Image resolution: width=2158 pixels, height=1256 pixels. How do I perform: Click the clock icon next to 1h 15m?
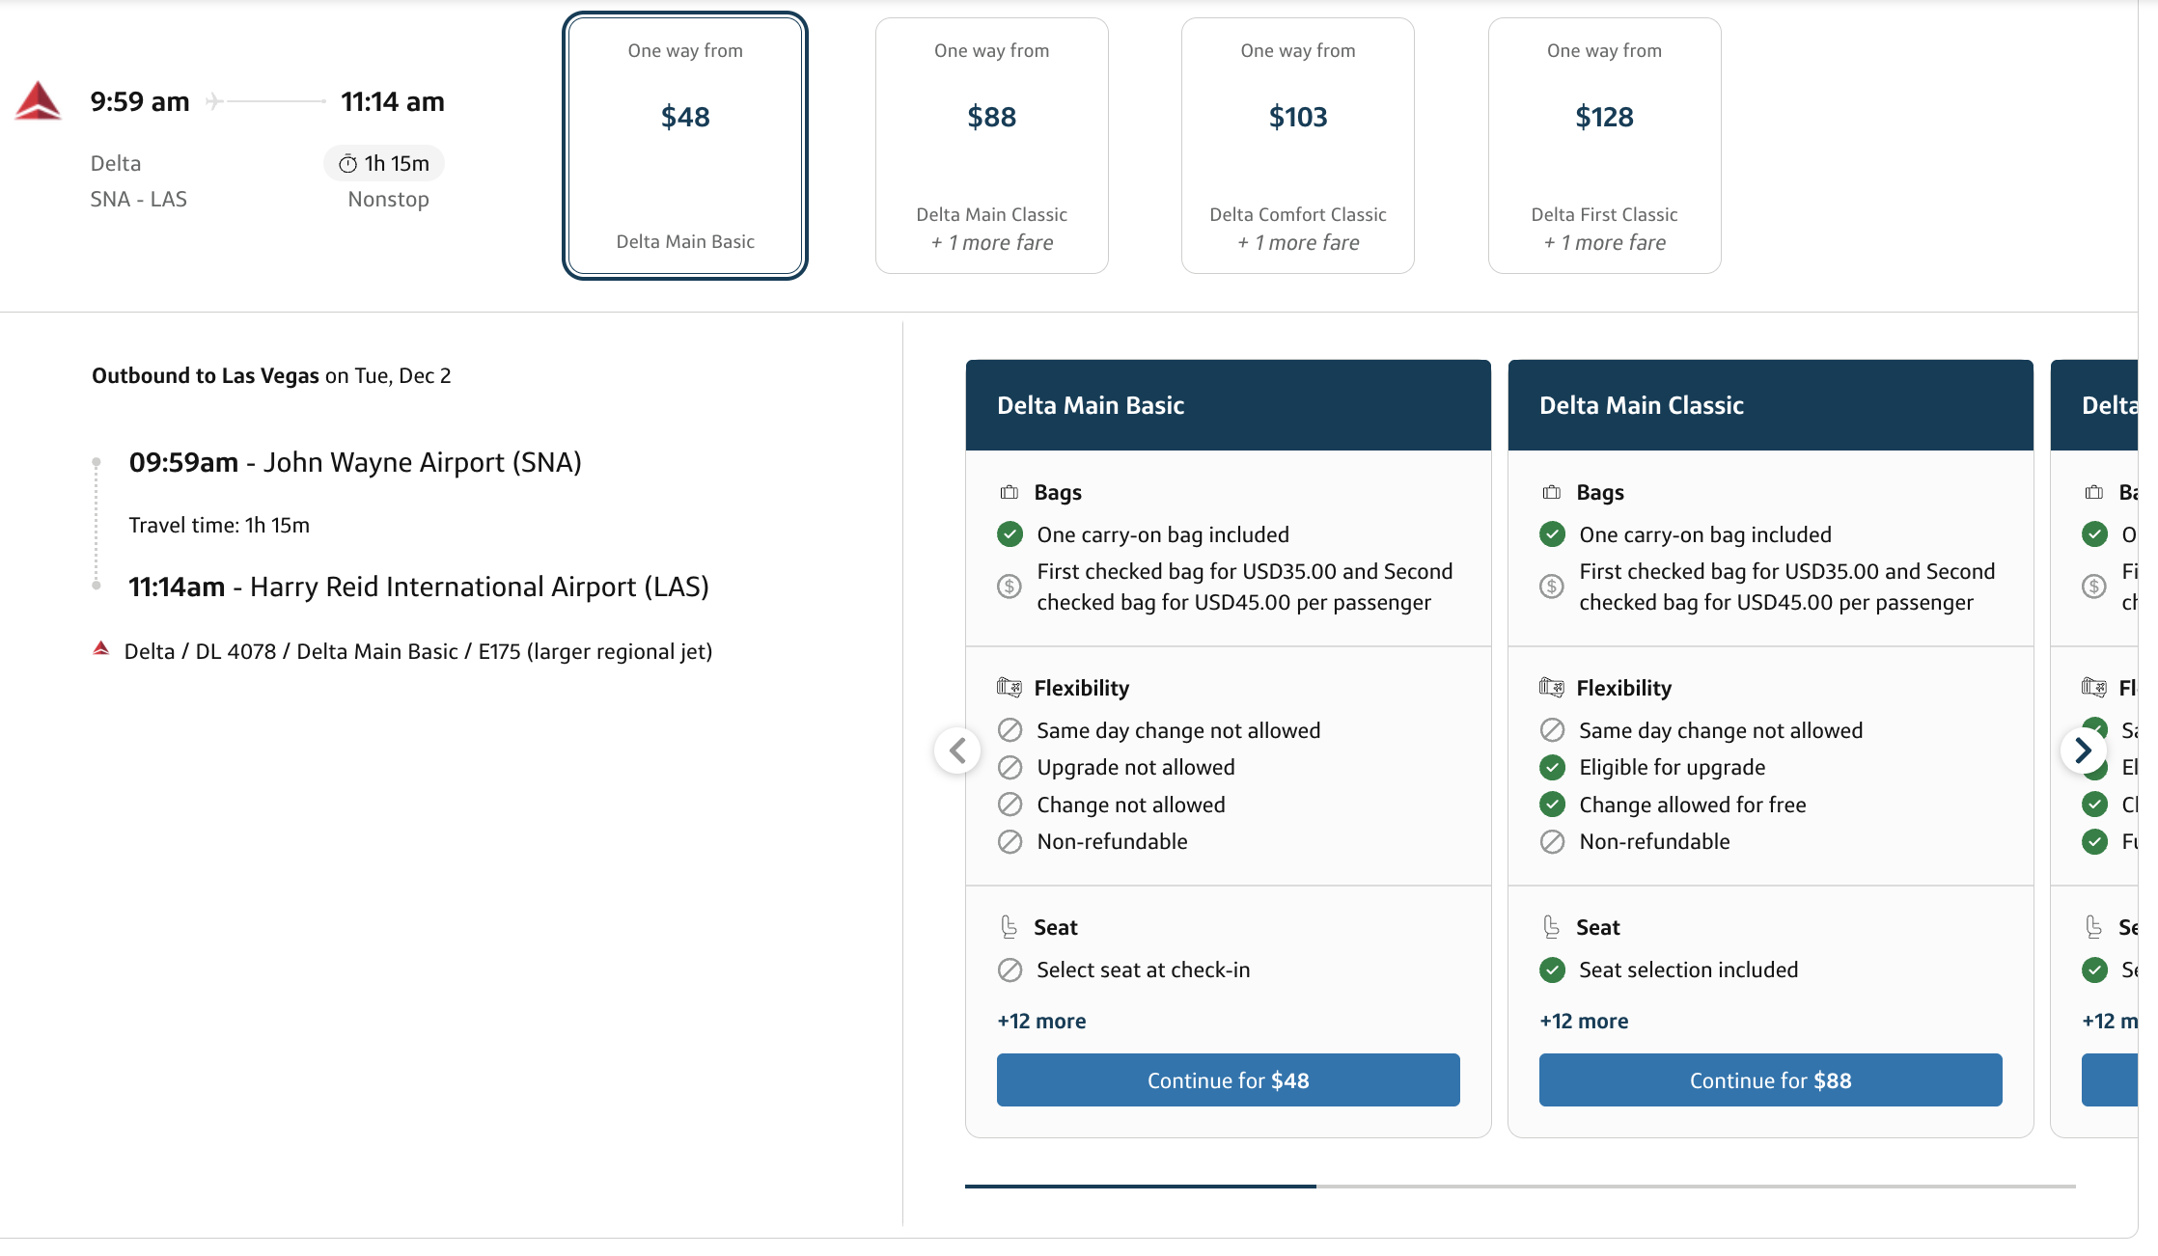[347, 164]
